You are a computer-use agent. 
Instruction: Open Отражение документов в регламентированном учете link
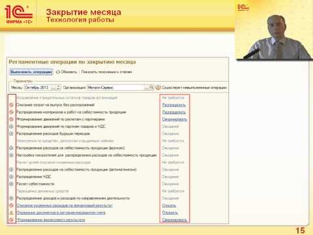pos(61,213)
